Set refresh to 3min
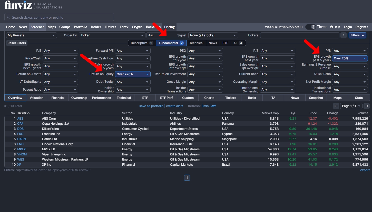 tap(205, 106)
